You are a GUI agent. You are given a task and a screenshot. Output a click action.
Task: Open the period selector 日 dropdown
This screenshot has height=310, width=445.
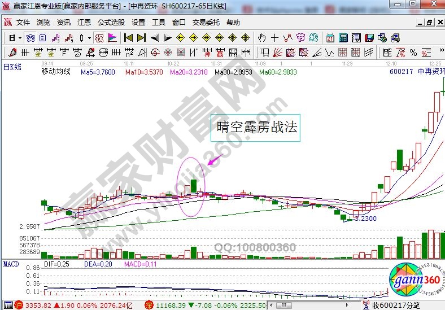(15, 38)
